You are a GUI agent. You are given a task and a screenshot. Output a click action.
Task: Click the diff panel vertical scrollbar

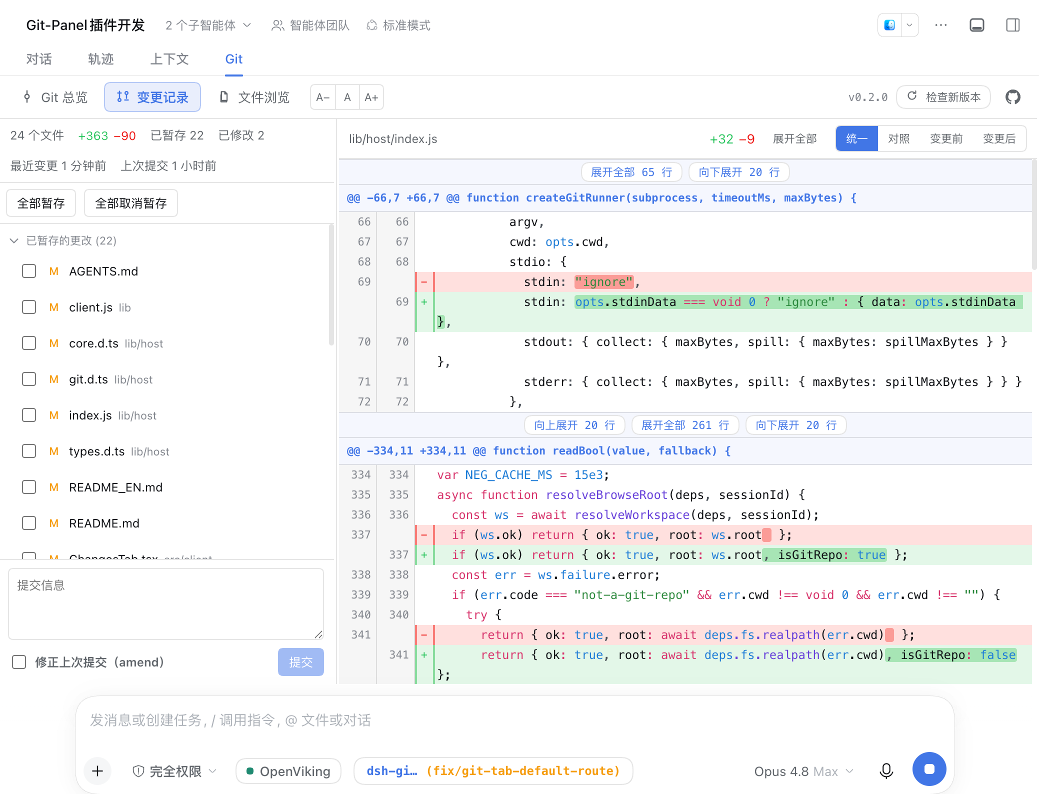pyautogui.click(x=1034, y=215)
